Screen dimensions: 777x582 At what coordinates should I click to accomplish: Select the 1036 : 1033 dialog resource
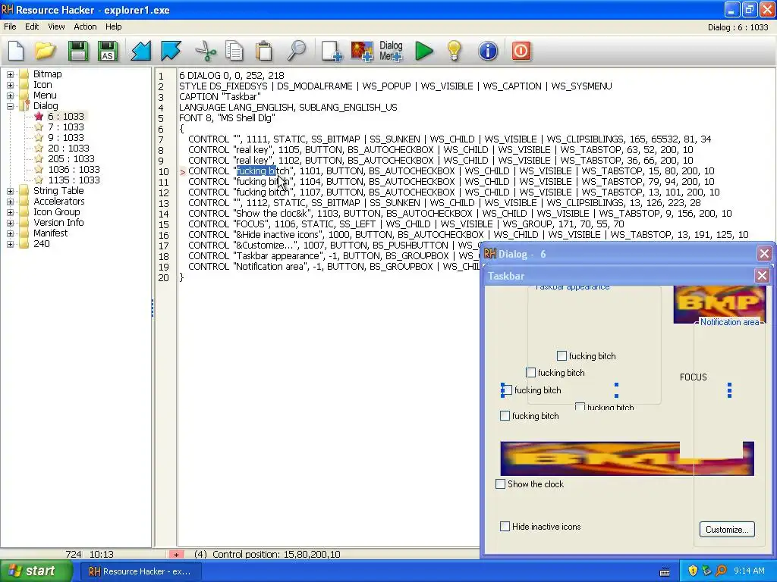click(74, 169)
